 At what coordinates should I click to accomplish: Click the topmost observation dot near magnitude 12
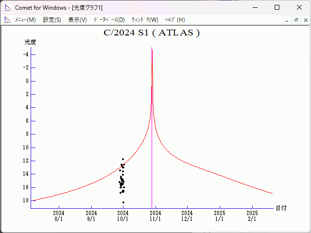(123, 159)
